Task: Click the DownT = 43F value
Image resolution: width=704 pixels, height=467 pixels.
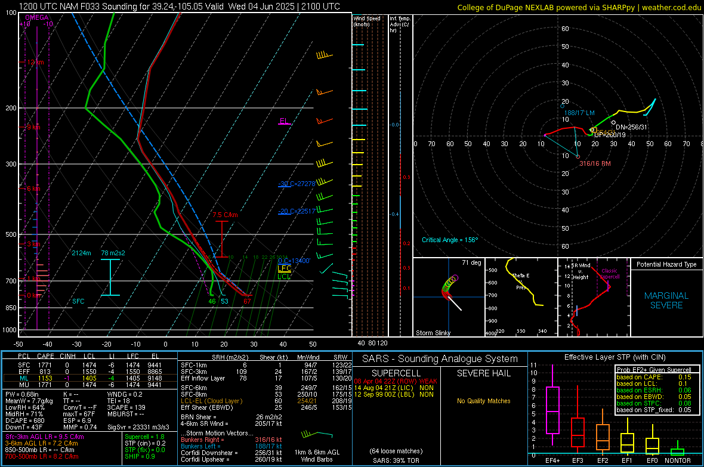Action: [24, 428]
